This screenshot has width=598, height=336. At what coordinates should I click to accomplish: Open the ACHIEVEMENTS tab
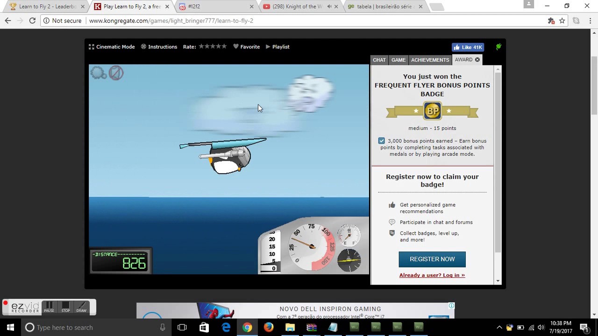coord(430,60)
